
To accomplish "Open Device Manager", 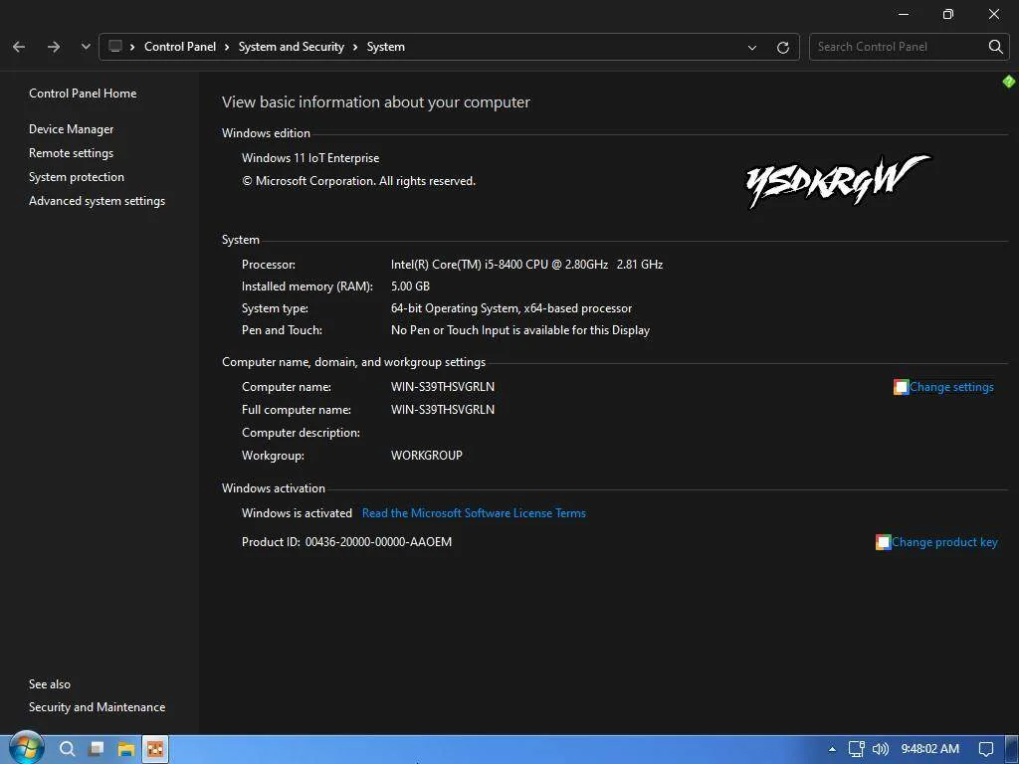I will tap(71, 129).
